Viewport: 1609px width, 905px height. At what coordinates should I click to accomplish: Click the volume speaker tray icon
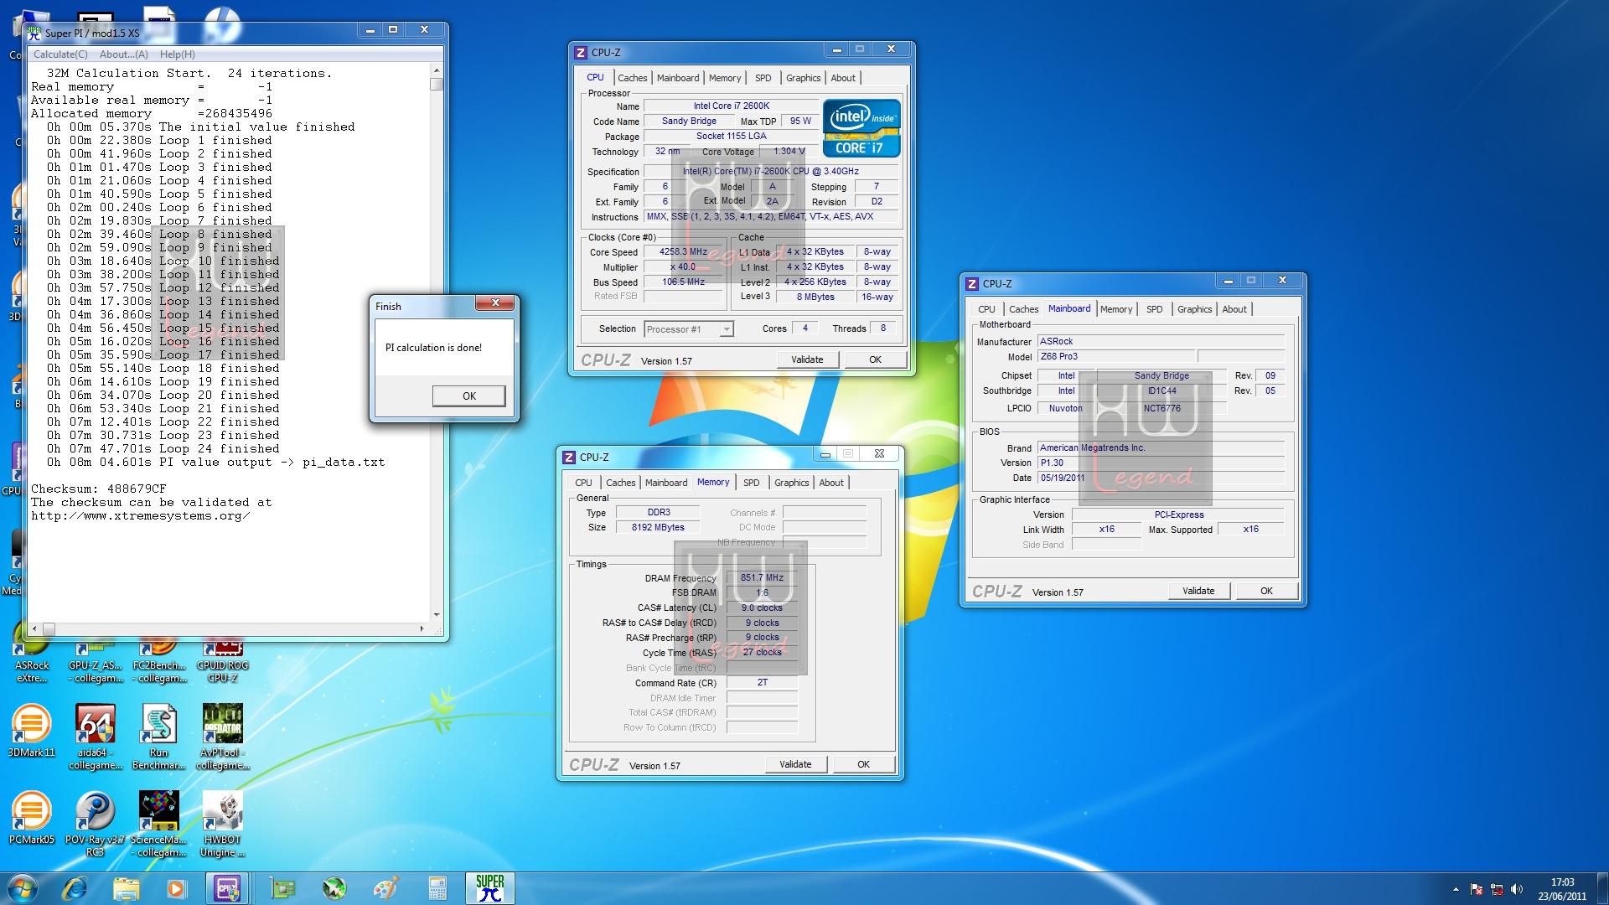point(1518,889)
